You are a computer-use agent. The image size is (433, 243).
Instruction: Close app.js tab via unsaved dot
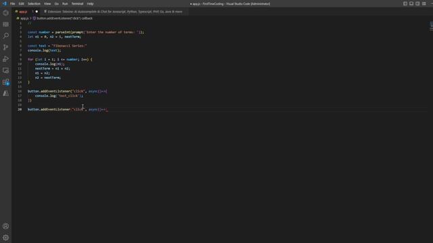tap(37, 11)
